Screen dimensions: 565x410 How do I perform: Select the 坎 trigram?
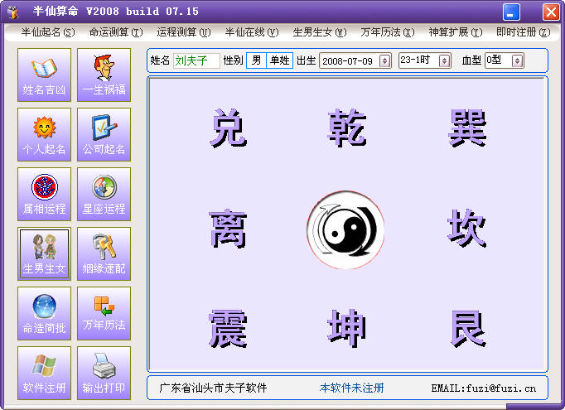pyautogui.click(x=467, y=229)
